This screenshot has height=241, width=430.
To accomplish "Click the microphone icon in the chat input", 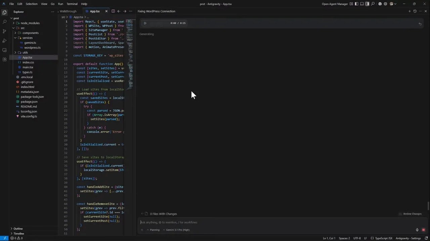I will coord(417,230).
